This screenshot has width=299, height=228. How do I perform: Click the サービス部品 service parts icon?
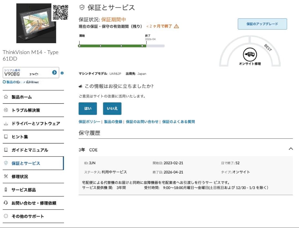[6, 190]
